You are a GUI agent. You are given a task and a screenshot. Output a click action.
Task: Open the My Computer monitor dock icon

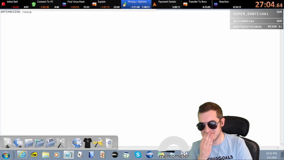[x=8, y=143]
